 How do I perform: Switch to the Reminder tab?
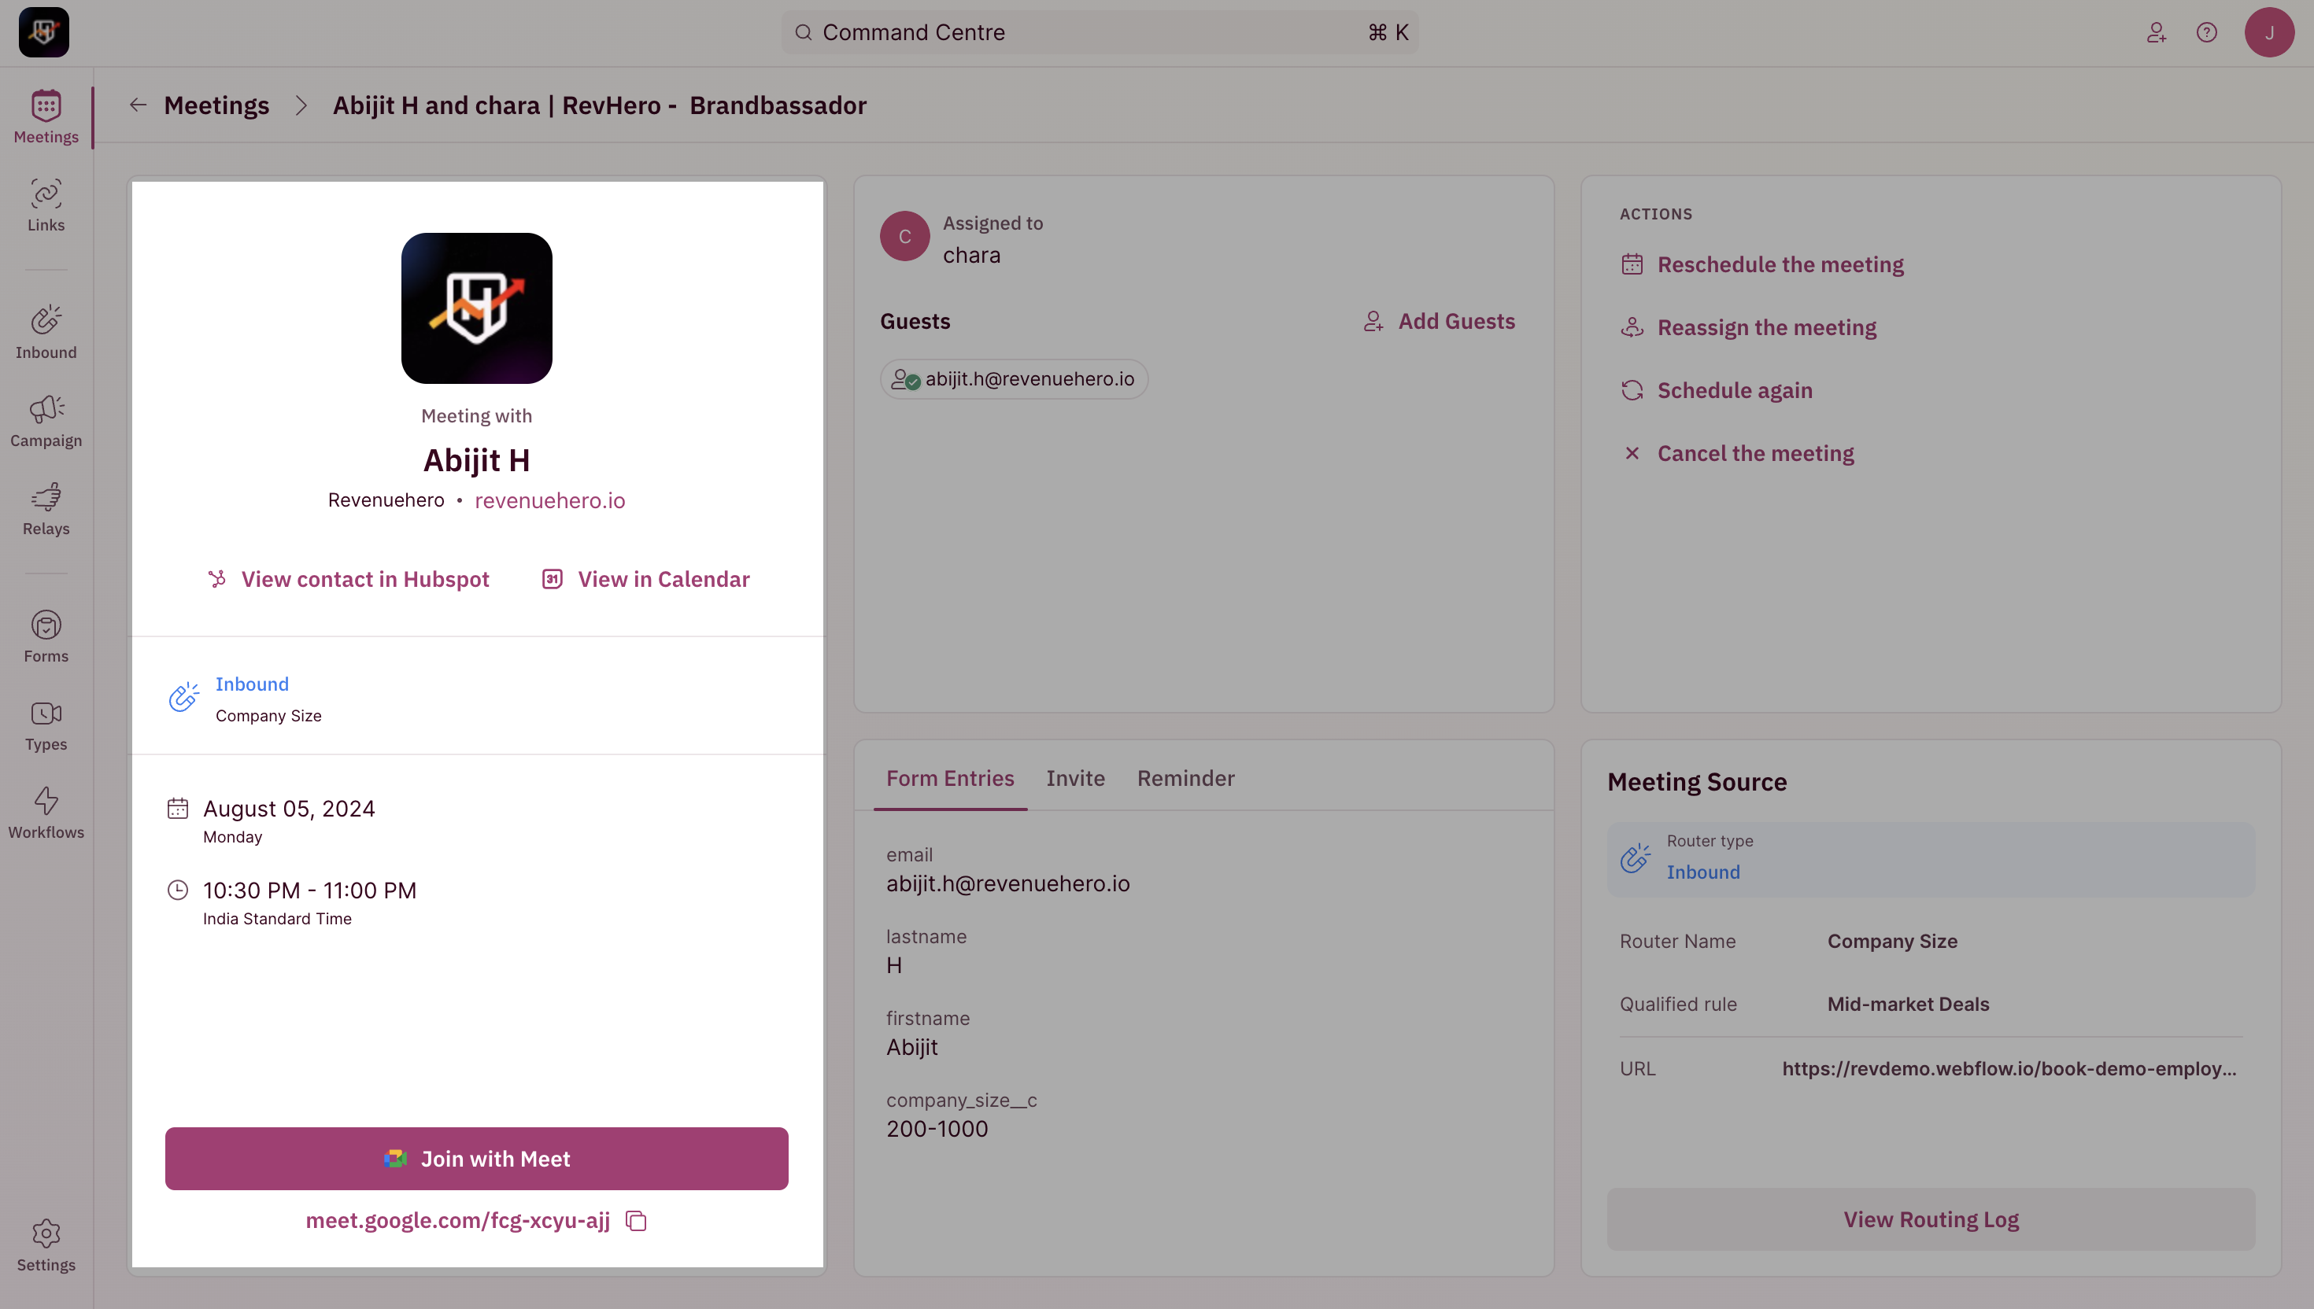[1185, 779]
